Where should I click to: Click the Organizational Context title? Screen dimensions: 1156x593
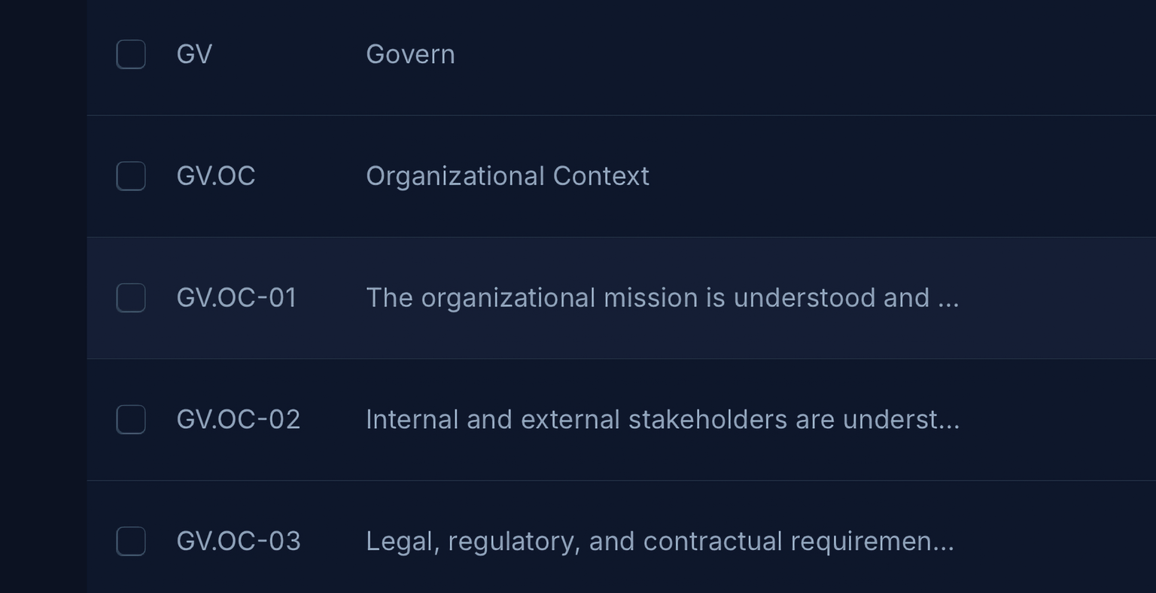click(x=507, y=176)
